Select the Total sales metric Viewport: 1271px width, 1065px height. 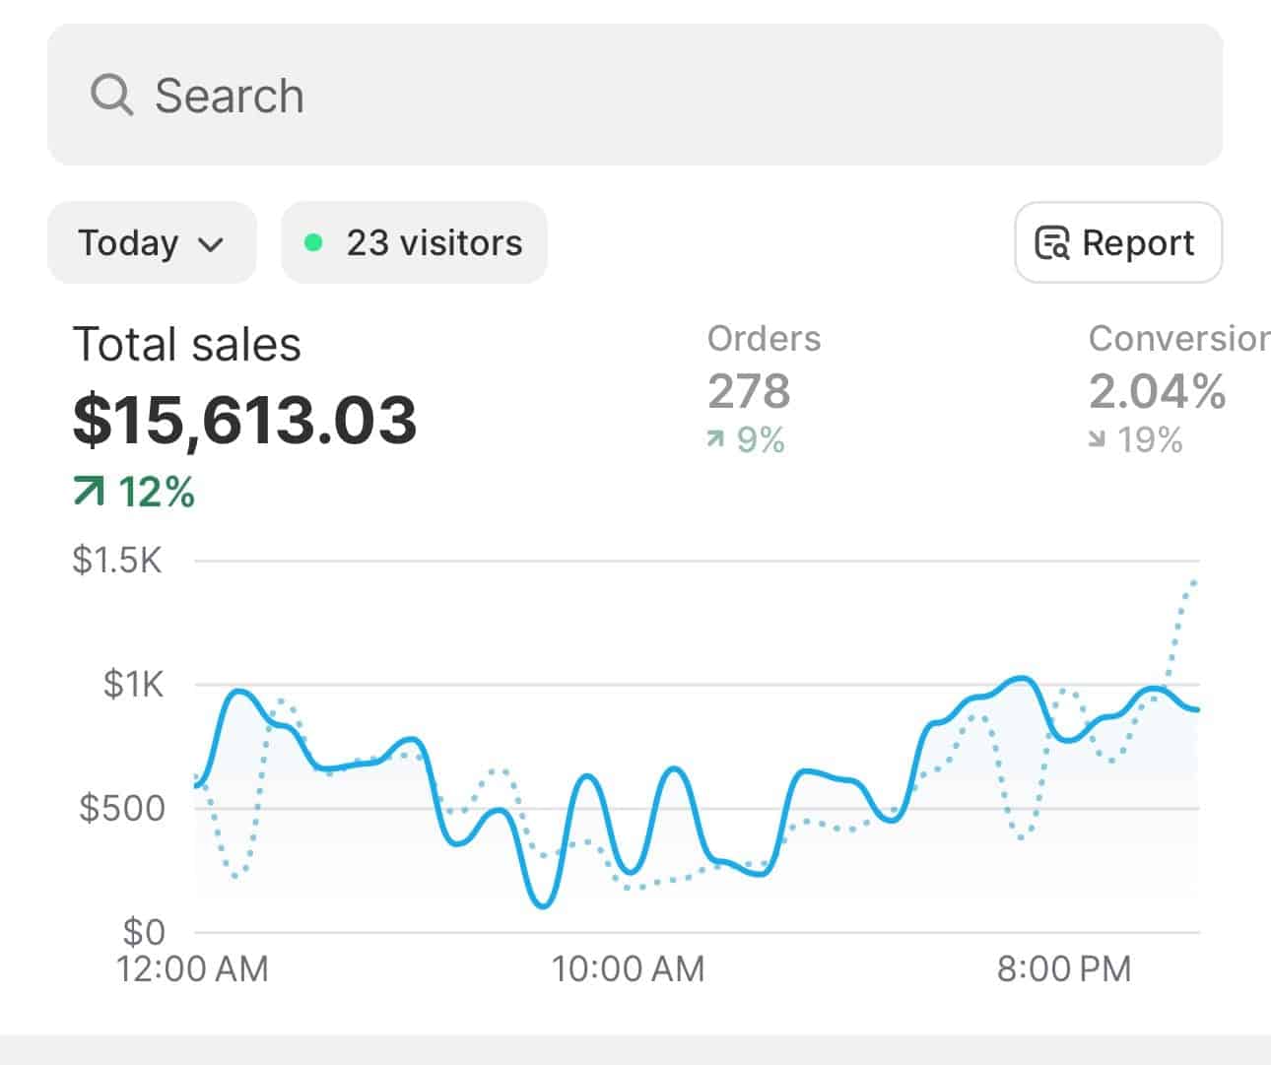(x=187, y=345)
